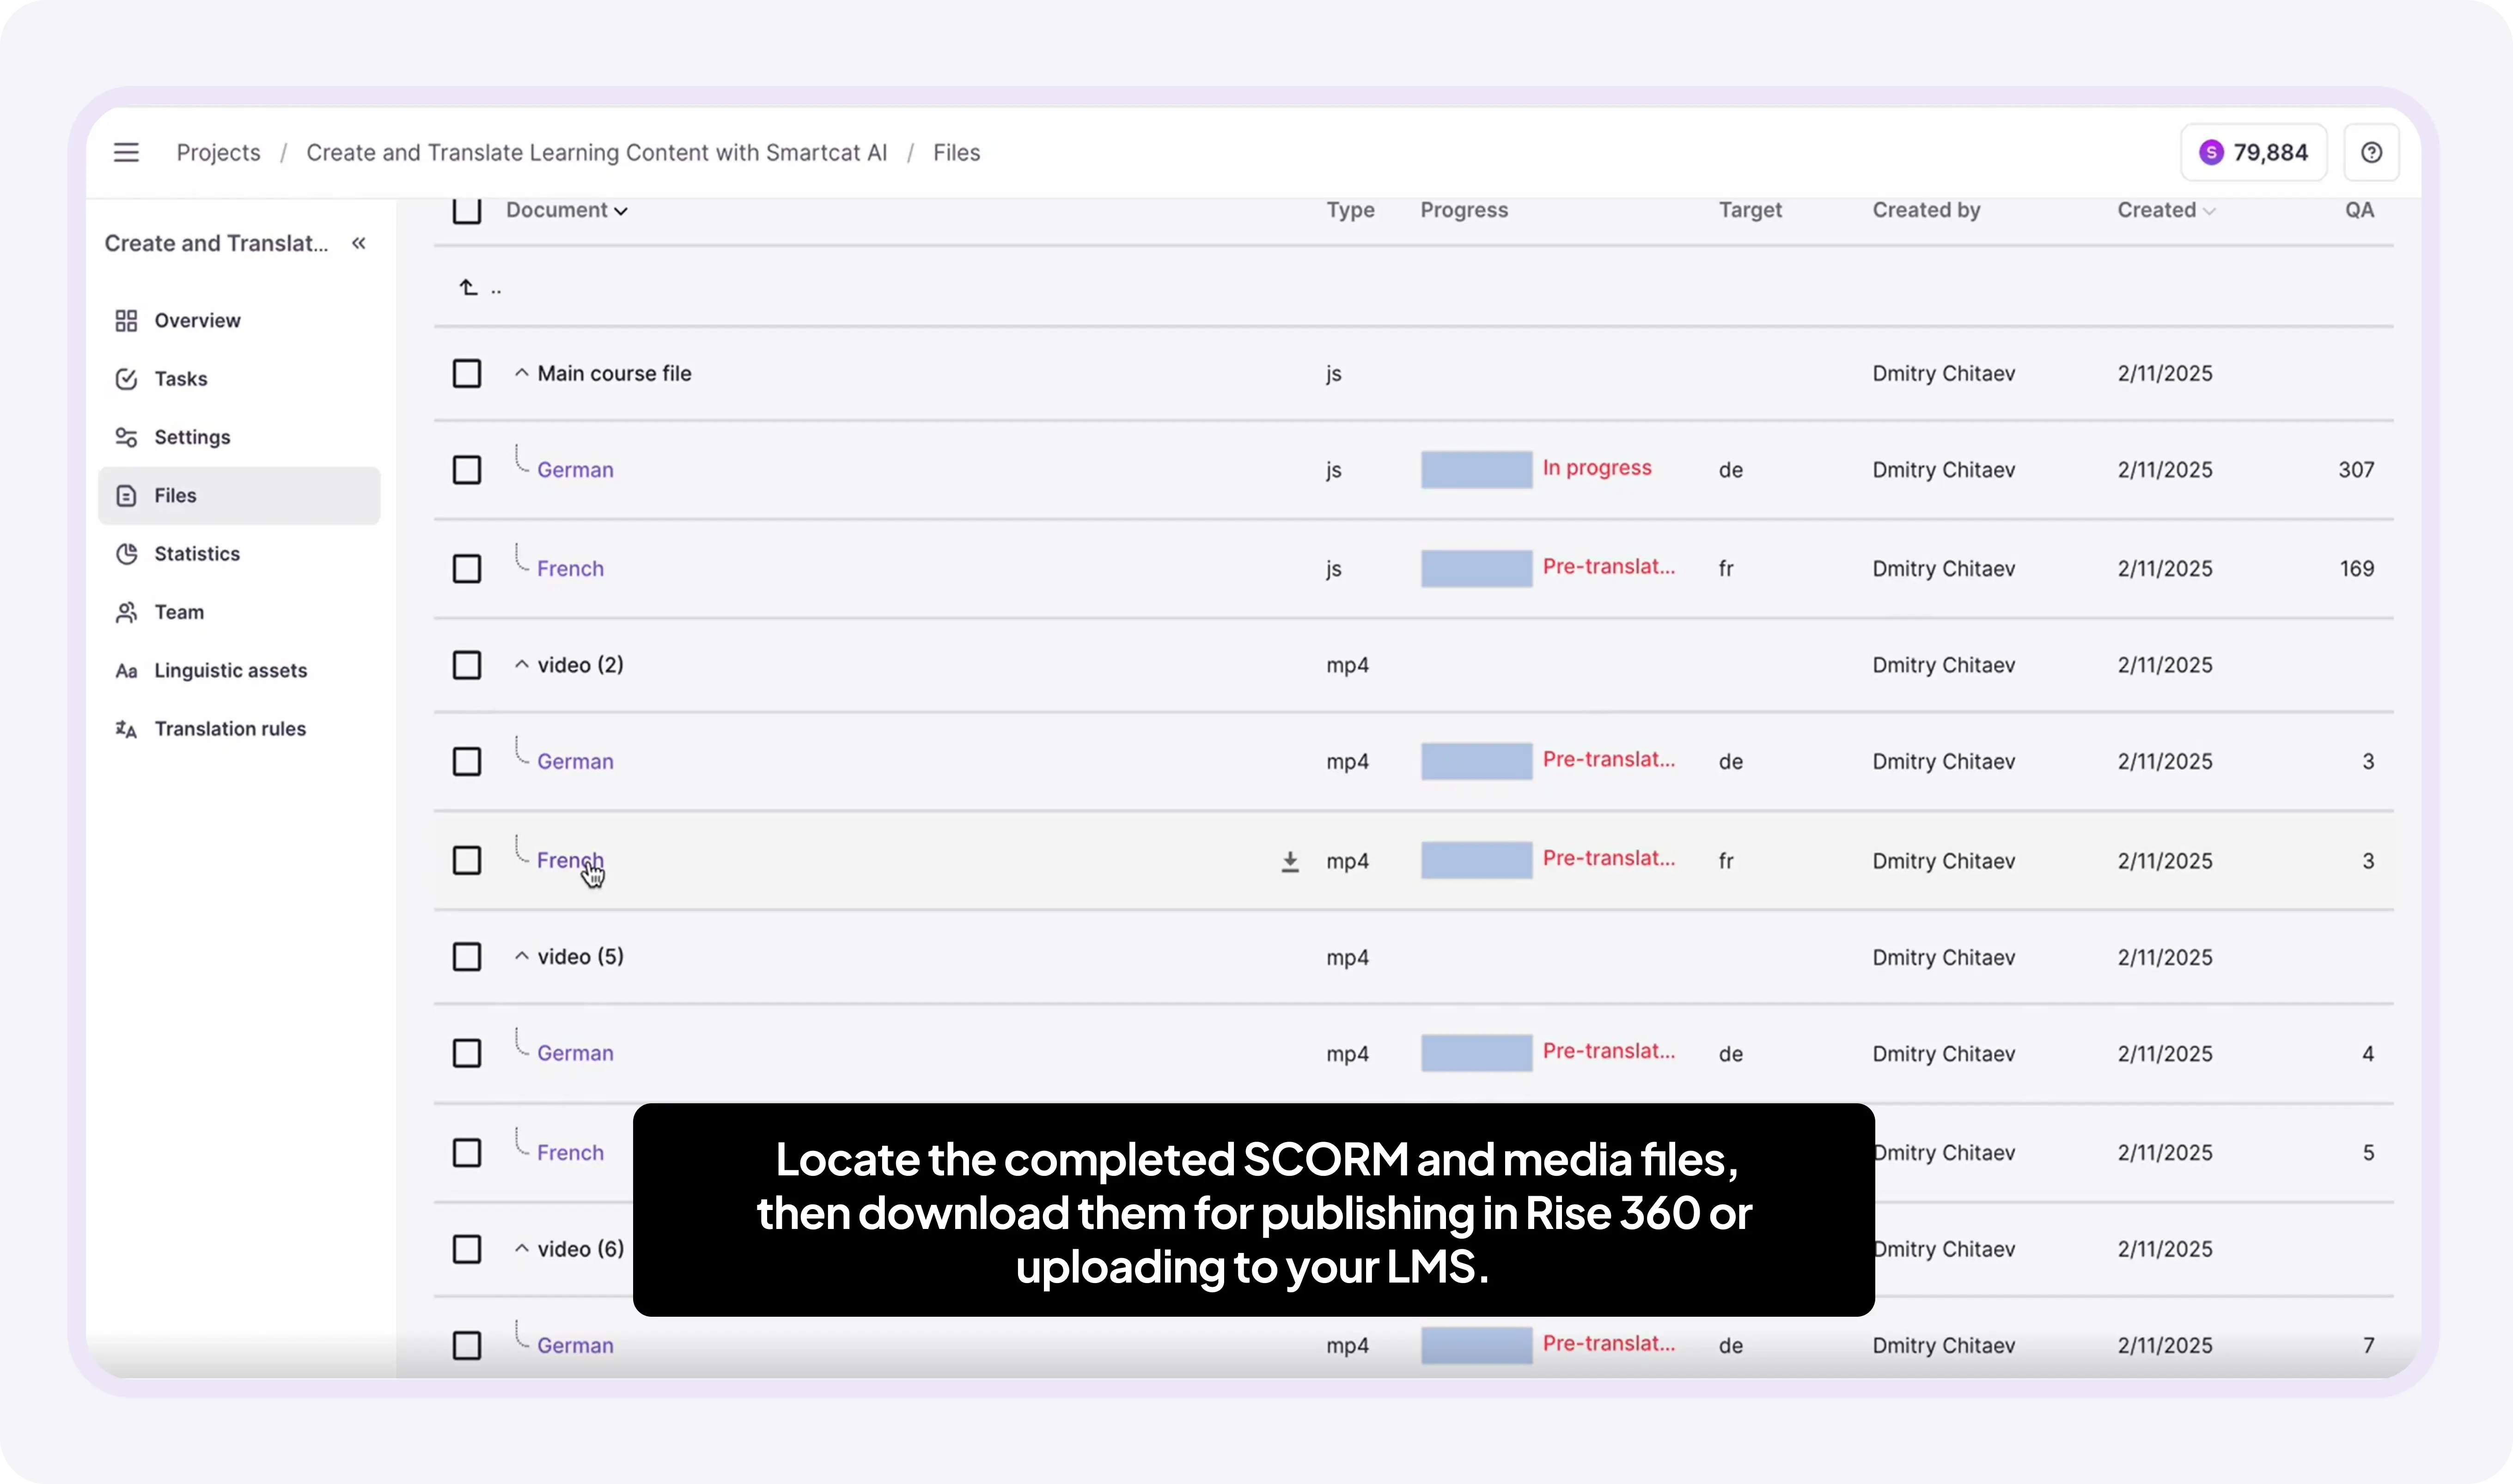2513x1484 pixels.
Task: Open video (5) German link
Action: [x=575, y=1054]
